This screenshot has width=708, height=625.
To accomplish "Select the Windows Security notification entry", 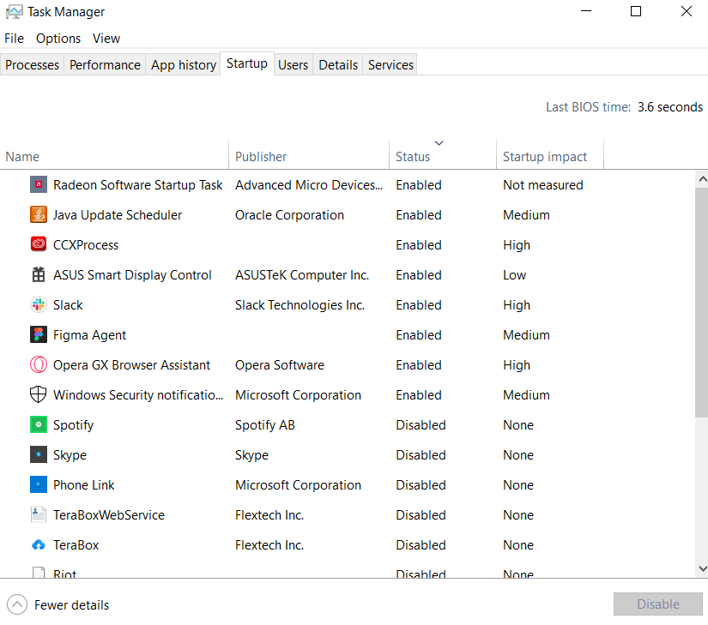I will pos(137,395).
